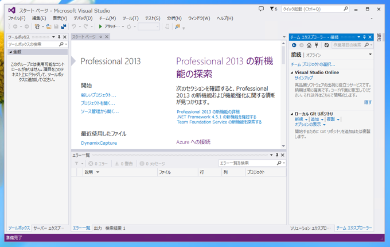This screenshot has height=247, width=390.
Task: Collapse the General toolbox group
Action: pos(10,52)
